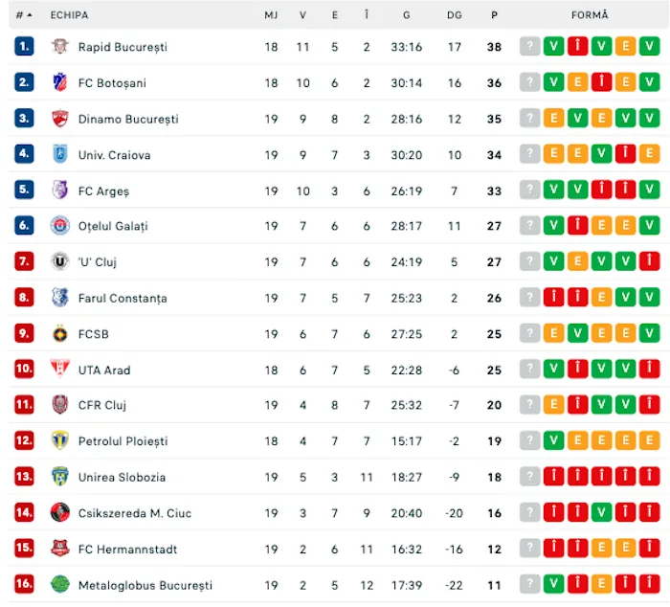Open the Univ. Craiova team link
The height and width of the screenshot is (607, 670).
(x=114, y=155)
